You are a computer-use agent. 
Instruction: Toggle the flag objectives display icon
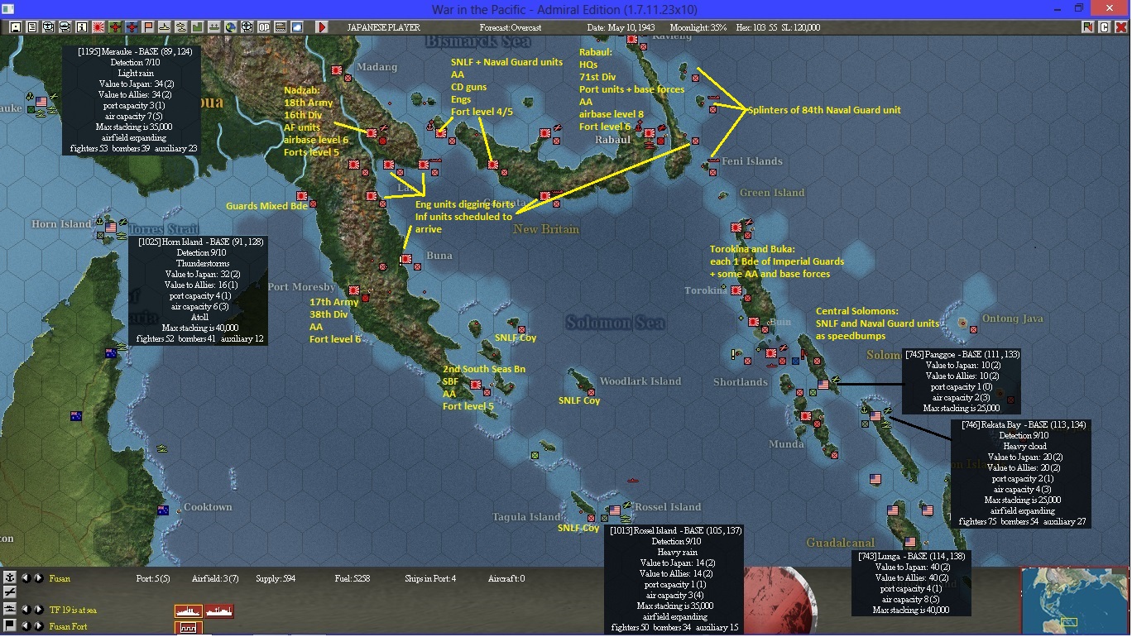[147, 26]
